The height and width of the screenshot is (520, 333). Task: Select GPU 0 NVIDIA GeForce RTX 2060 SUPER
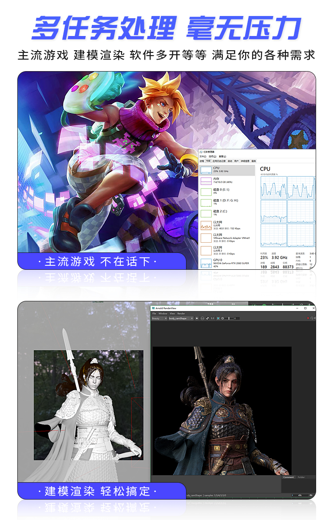(x=227, y=263)
